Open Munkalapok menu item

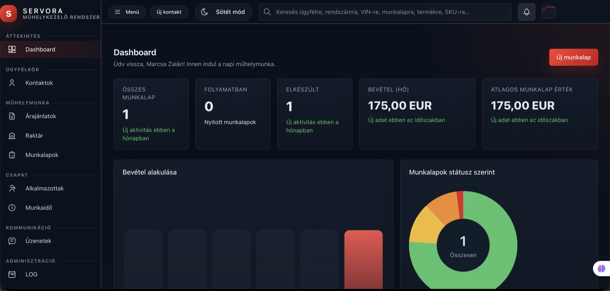[50, 155]
